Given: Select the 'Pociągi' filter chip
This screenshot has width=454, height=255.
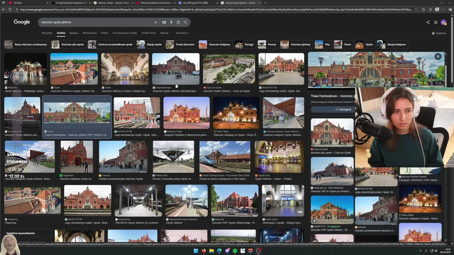Looking at the screenshot, I should point(245,44).
